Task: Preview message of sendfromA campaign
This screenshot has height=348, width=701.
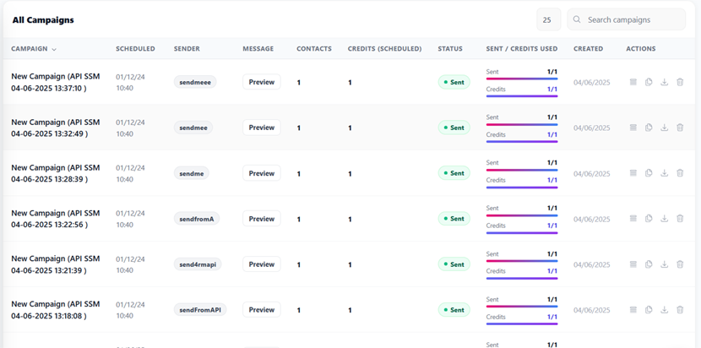Action: [x=262, y=219]
